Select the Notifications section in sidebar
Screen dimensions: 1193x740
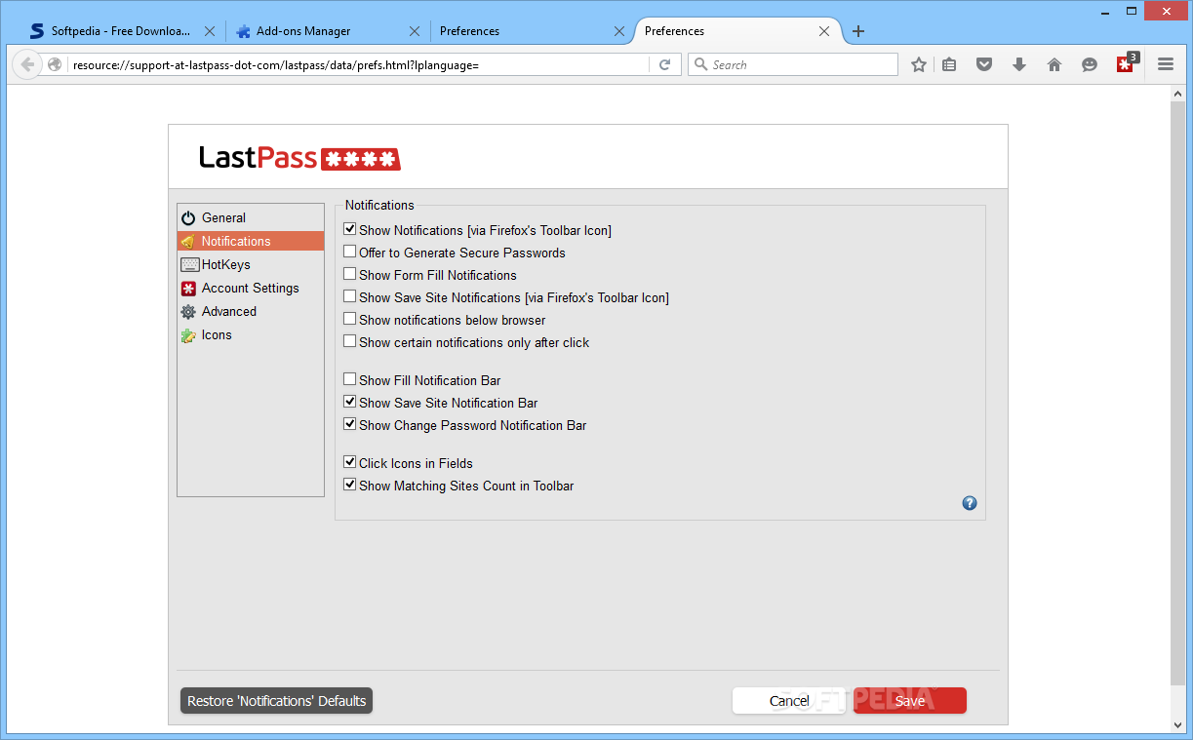coord(251,241)
